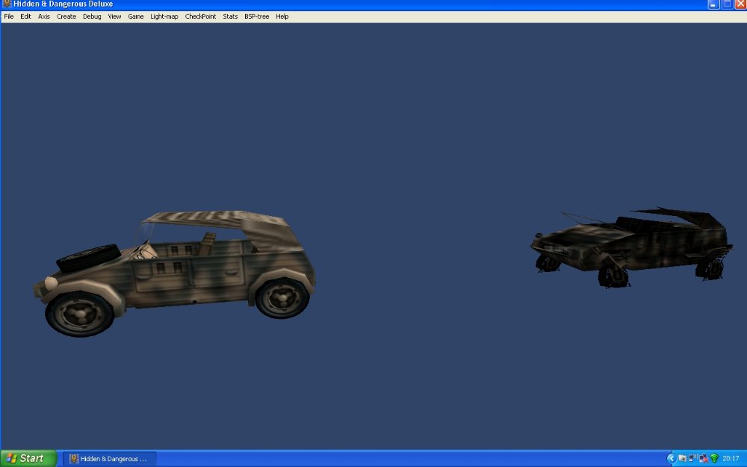Collapse the system tray hidden icons
The height and width of the screenshot is (467, 747).
click(672, 458)
